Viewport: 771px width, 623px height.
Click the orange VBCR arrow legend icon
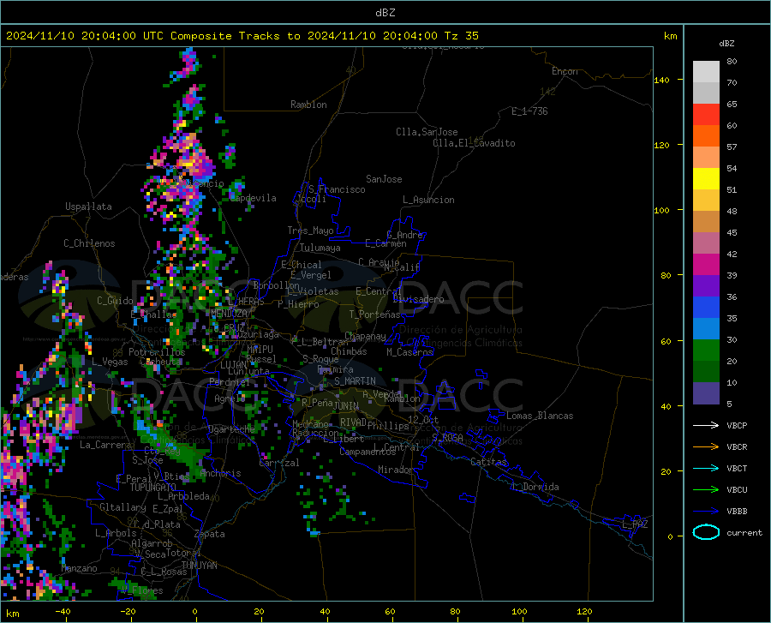click(706, 447)
